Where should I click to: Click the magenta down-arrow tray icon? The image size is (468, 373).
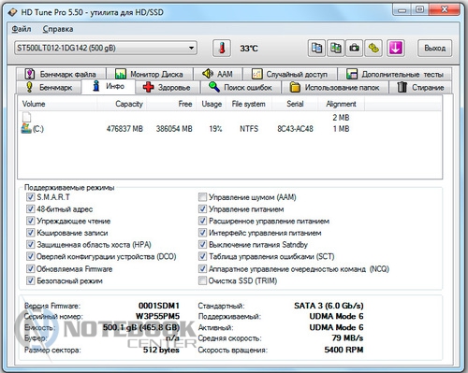pos(396,48)
